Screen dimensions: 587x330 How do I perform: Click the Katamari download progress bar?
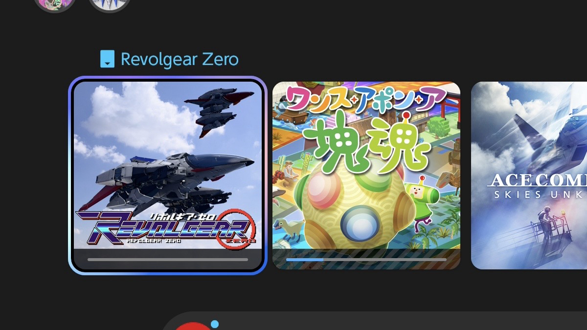366,260
